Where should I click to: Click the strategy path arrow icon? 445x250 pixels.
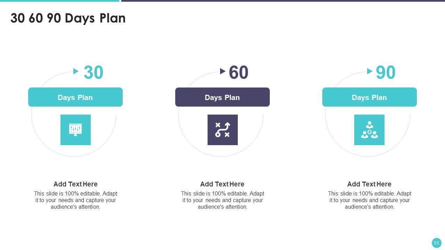click(x=222, y=130)
